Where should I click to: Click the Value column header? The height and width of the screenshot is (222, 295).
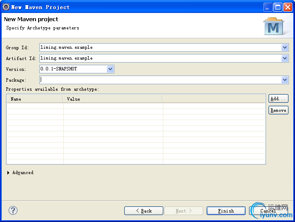[x=113, y=99]
